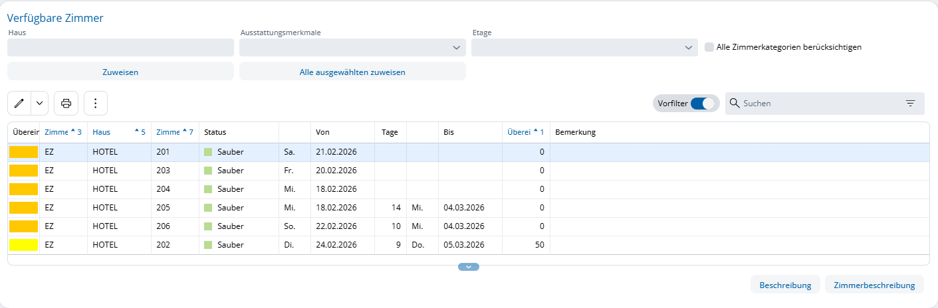Screen dimensions: 938x308
Task: Expand the panel using the blue bottom chevron
Action: pyautogui.click(x=469, y=267)
